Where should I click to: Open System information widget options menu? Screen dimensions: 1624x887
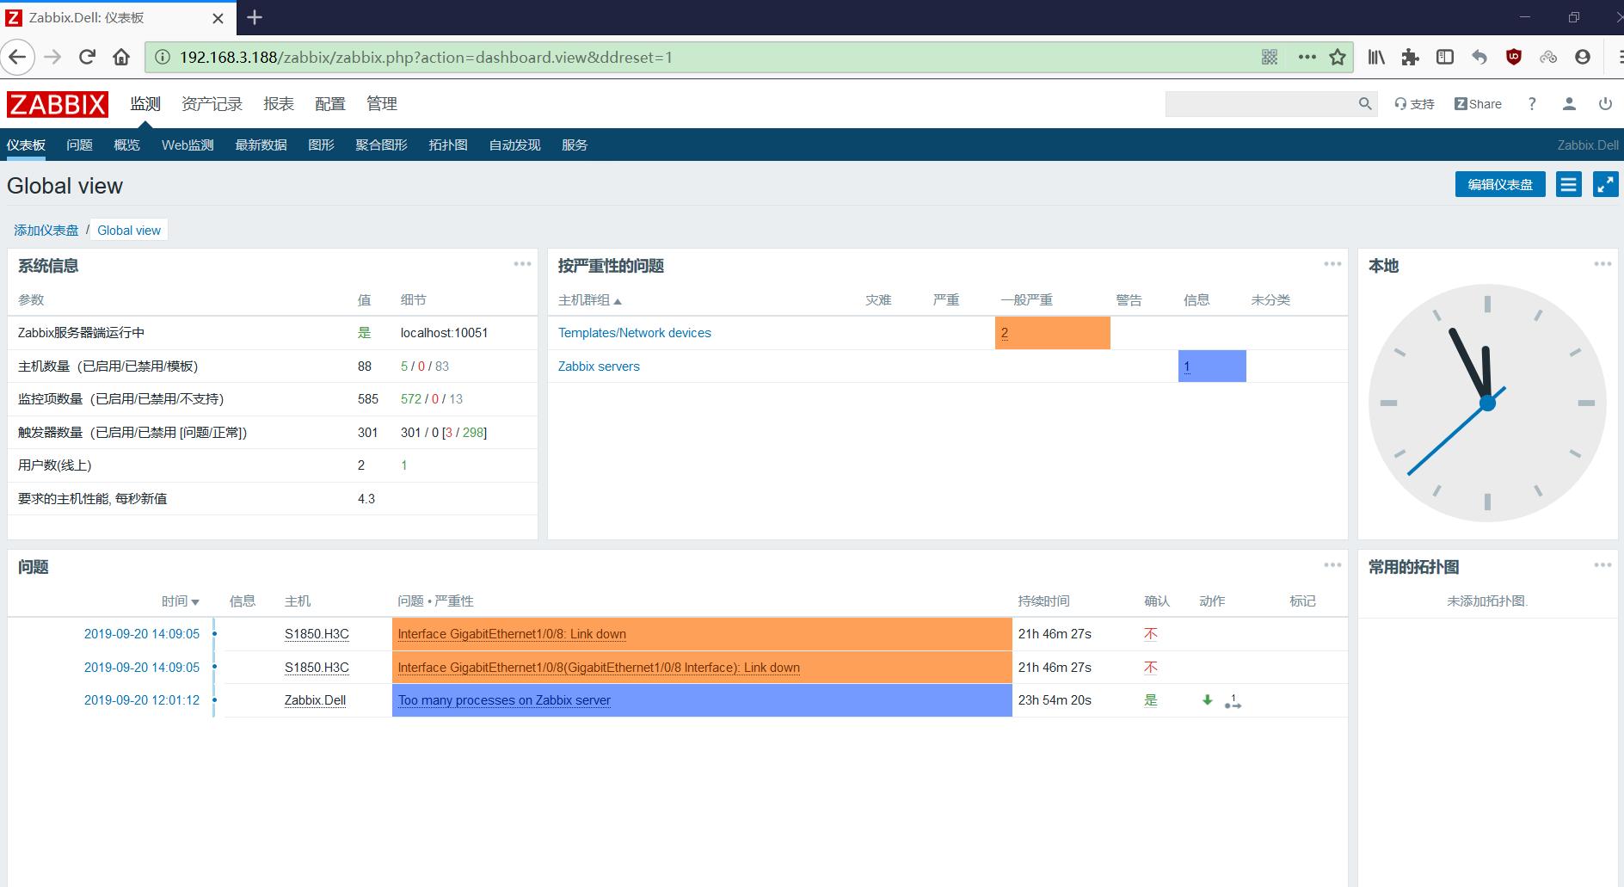click(x=522, y=264)
